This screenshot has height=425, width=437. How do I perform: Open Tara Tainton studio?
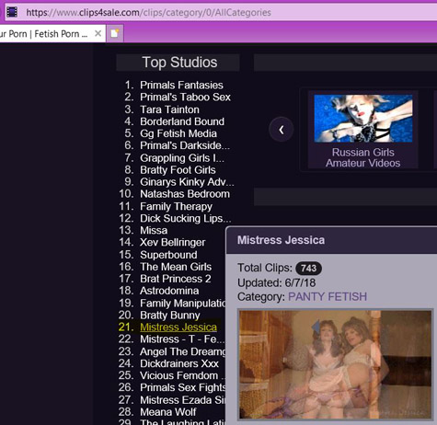click(x=169, y=109)
